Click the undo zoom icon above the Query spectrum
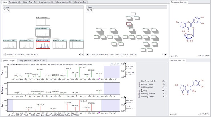The width and height of the screenshot is (211, 117). 112,64
